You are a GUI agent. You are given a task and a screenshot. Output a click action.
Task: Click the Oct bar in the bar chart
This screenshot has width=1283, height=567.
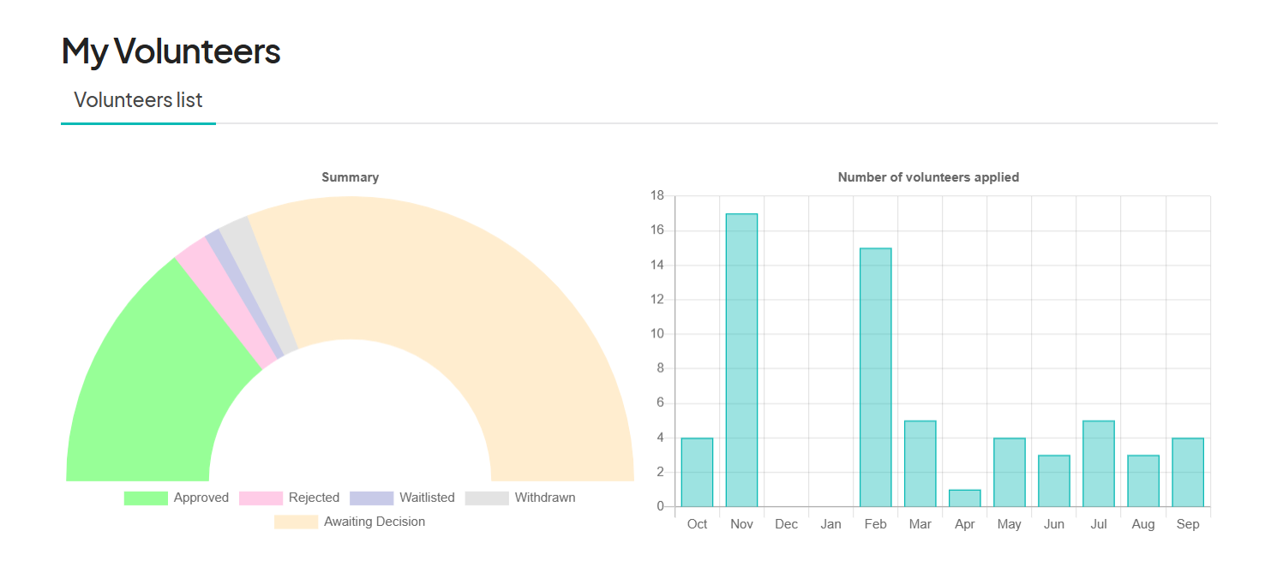tap(697, 471)
